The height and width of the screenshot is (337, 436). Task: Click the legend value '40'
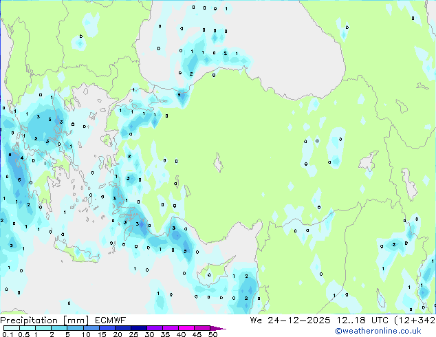[x=181, y=334]
